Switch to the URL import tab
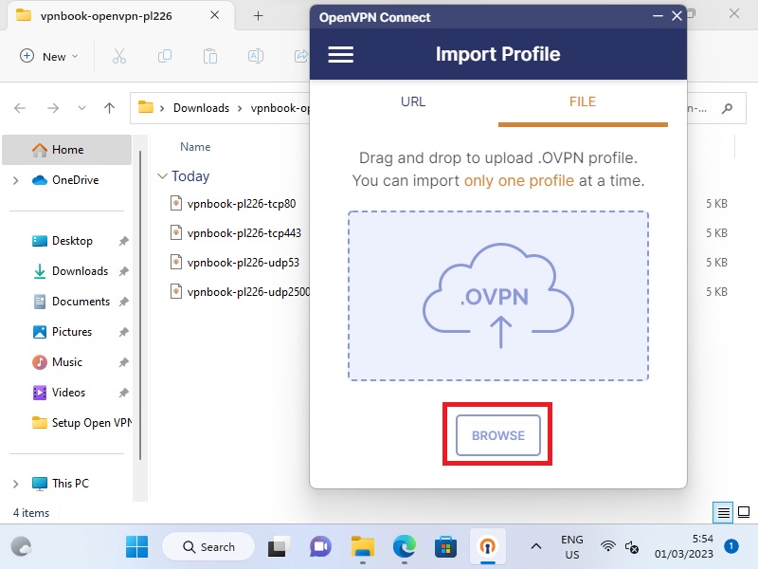Image resolution: width=758 pixels, height=569 pixels. point(413,101)
